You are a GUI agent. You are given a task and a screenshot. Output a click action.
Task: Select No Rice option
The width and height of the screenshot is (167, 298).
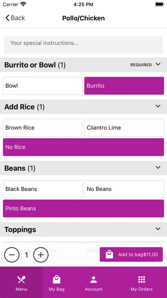[83, 147]
